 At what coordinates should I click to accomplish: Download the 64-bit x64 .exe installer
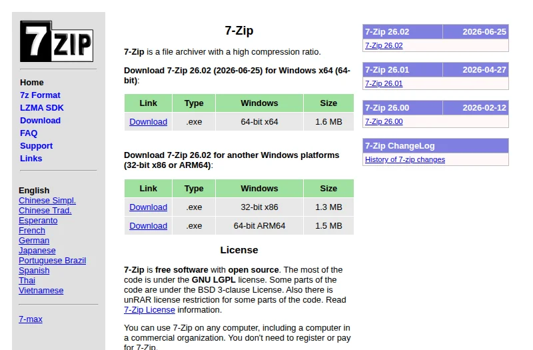click(x=148, y=122)
